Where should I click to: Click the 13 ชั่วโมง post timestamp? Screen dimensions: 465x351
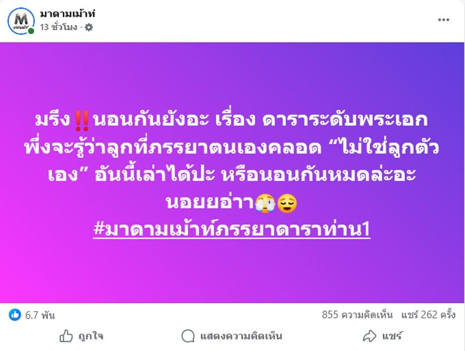coord(59,27)
